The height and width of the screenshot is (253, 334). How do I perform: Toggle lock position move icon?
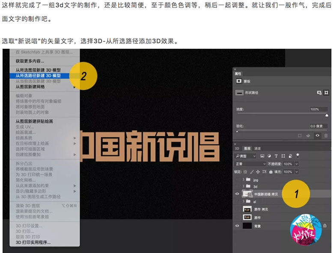pos(258,172)
